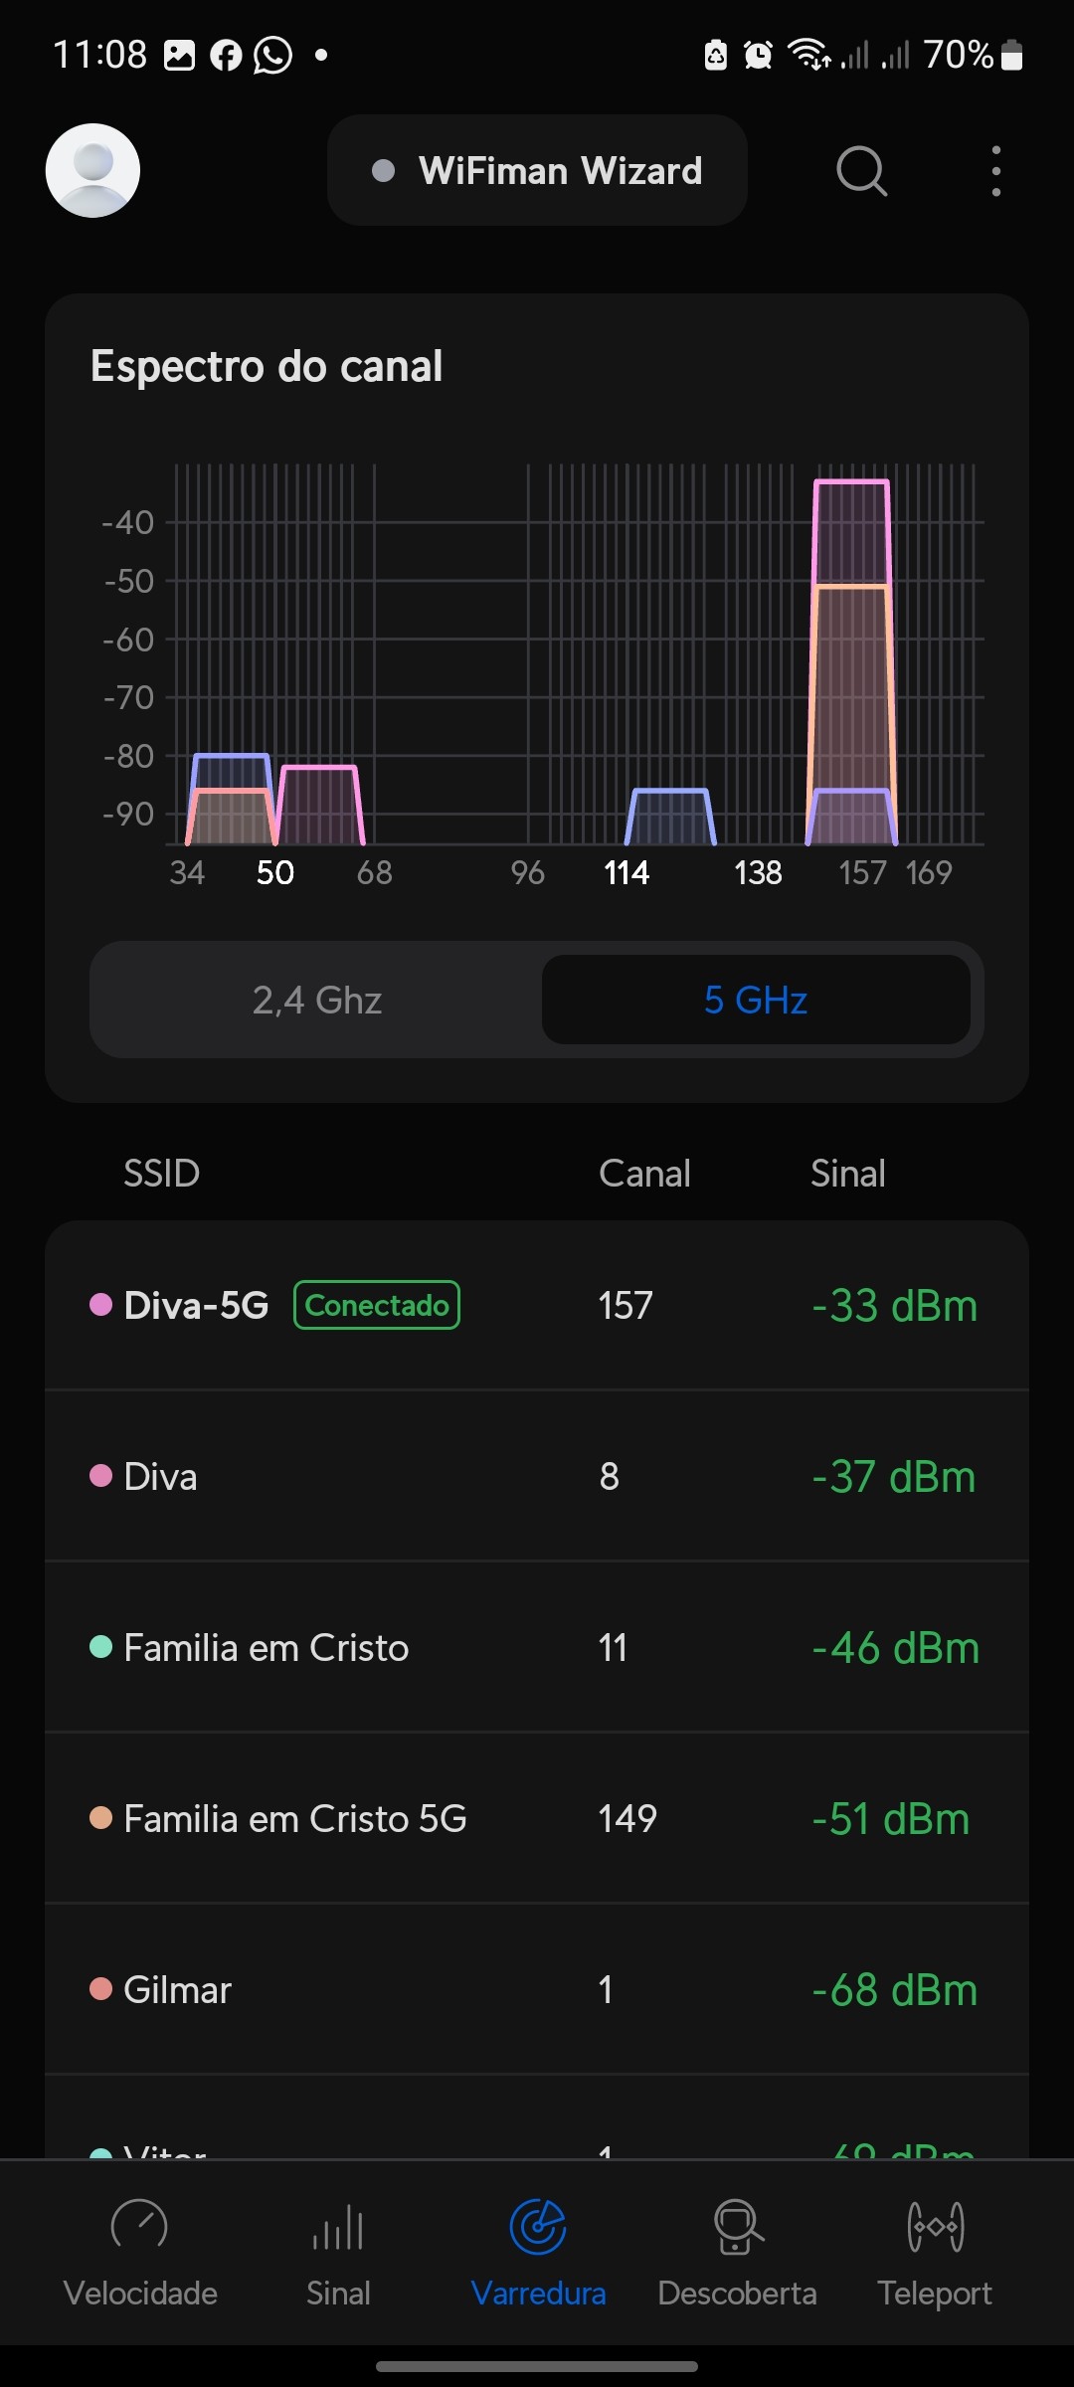
Task: Tap the search magnifier icon
Action: [x=861, y=171]
